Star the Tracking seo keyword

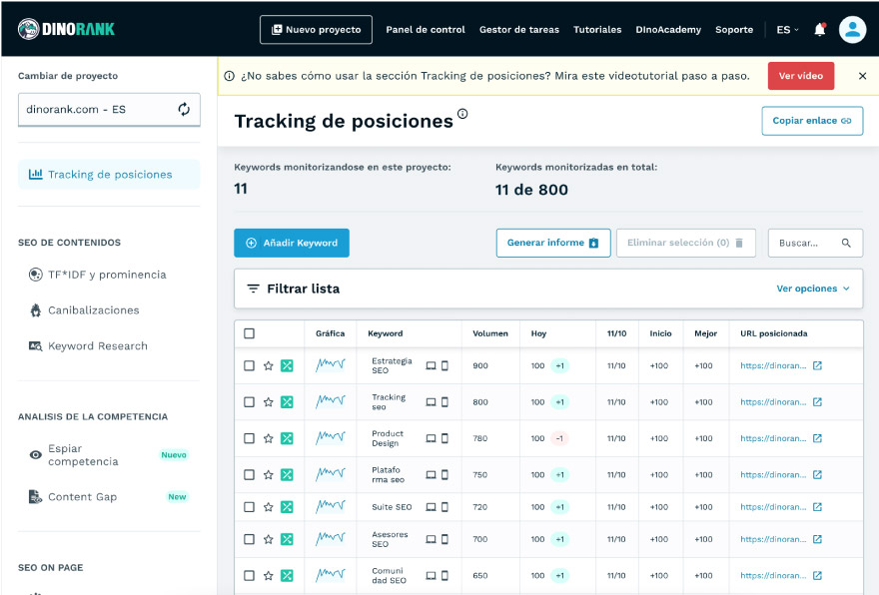(x=269, y=402)
